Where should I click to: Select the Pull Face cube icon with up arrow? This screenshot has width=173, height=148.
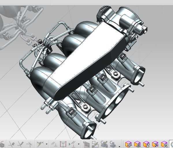[137, 144]
